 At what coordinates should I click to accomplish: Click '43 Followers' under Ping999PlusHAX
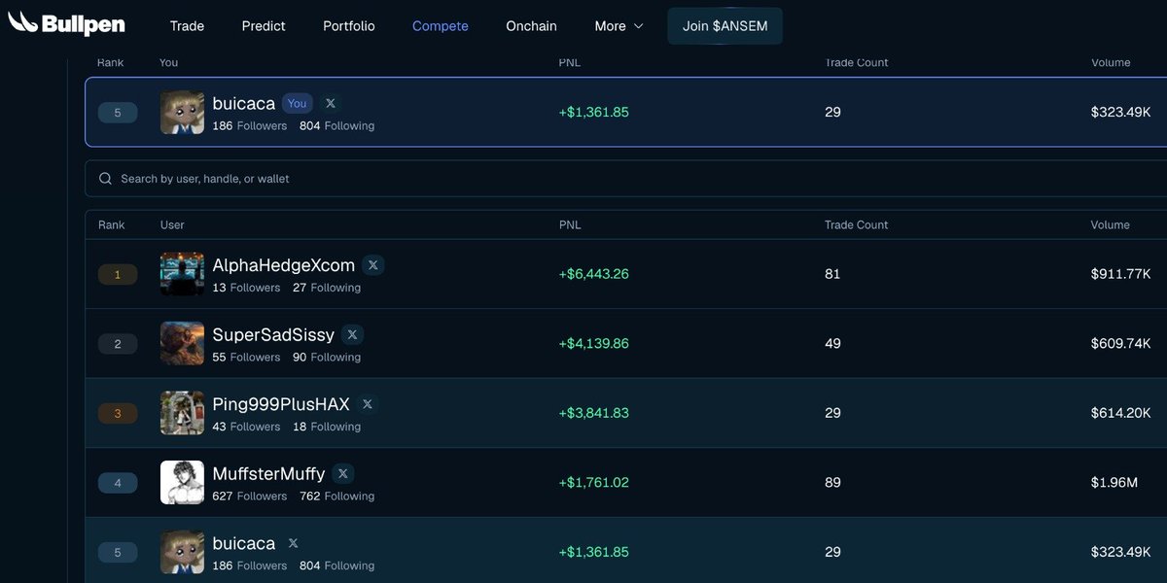pyautogui.click(x=246, y=427)
